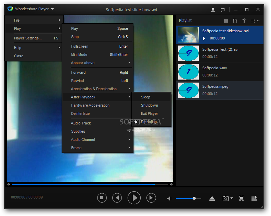Toggle Deinterlace option
Viewport: 271px width, 216px height.
coord(97,113)
